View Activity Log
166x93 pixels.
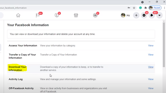(151, 79)
